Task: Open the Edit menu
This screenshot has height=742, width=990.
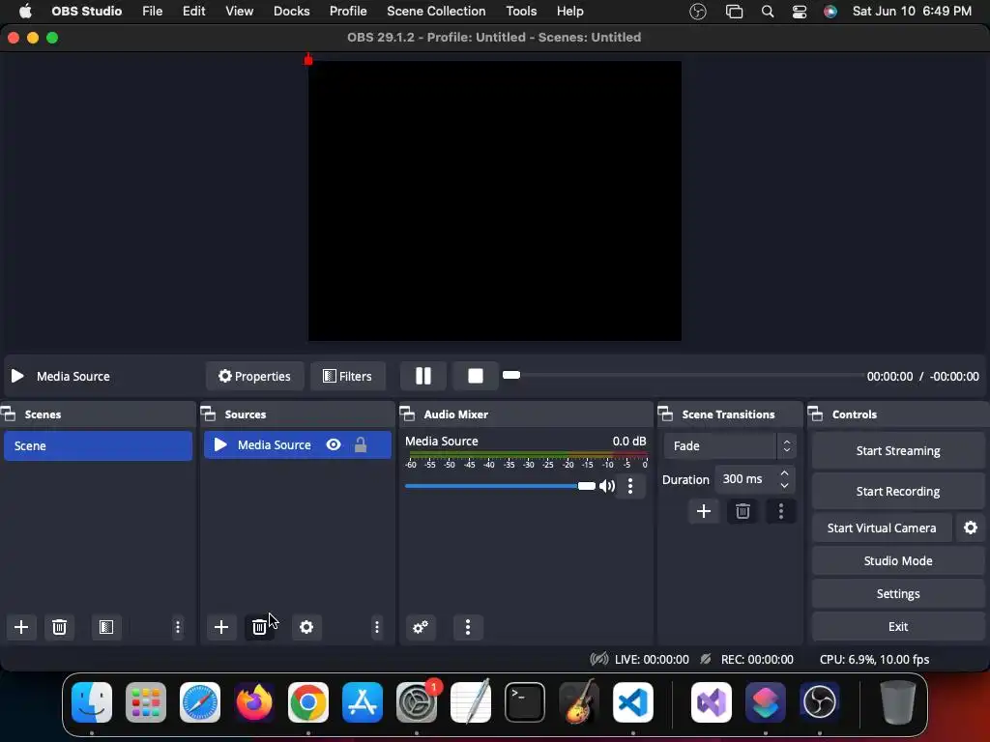Action: (193, 12)
